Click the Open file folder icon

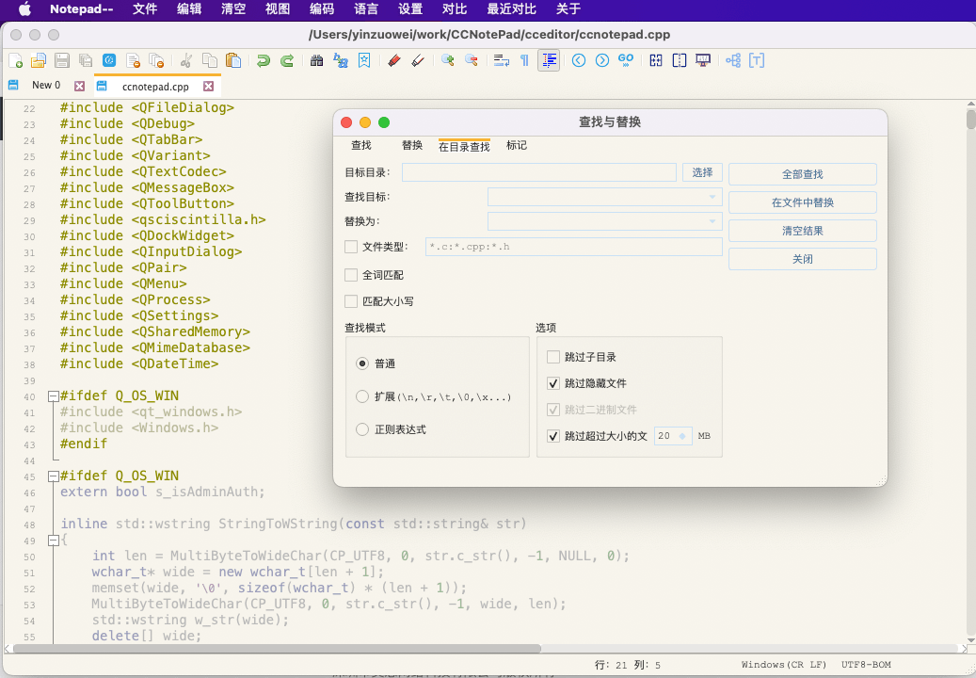click(39, 60)
